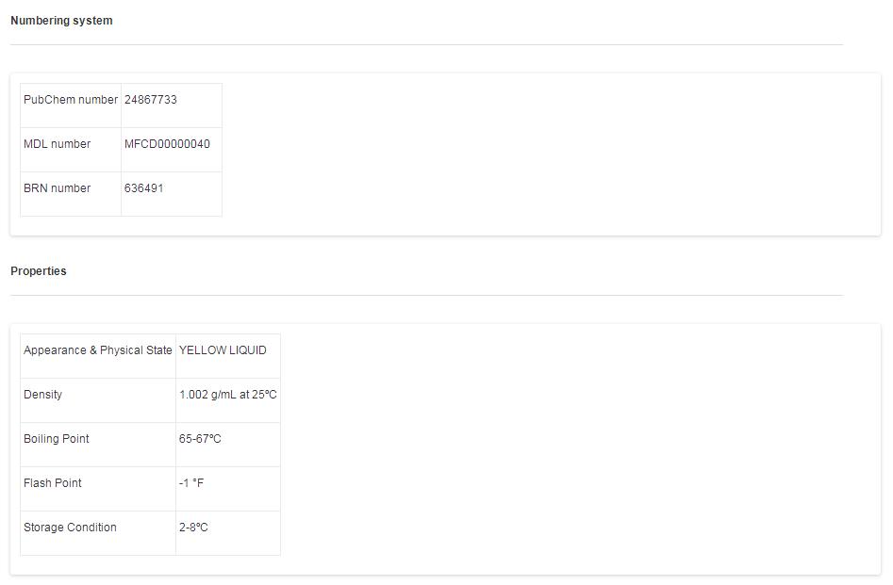
Task: Click the Properties section heading
Action: pyautogui.click(x=39, y=271)
